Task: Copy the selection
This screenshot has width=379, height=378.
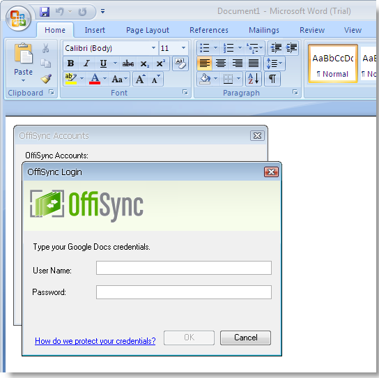Action: pyautogui.click(x=45, y=63)
